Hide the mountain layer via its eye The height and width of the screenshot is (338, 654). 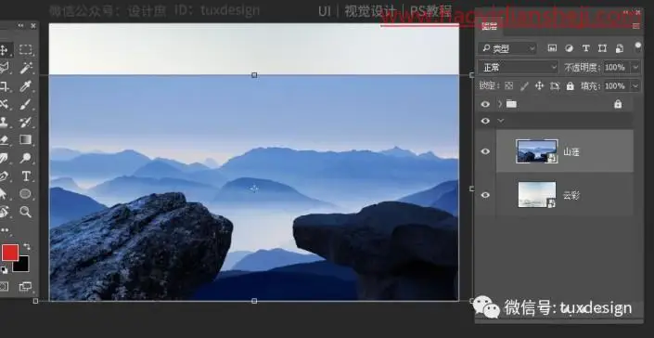point(485,151)
